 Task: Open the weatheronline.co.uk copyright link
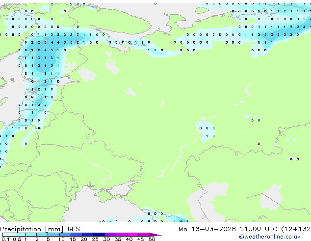pos(270,237)
